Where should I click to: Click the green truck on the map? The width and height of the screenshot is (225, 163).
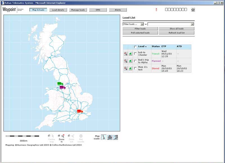tap(60, 84)
